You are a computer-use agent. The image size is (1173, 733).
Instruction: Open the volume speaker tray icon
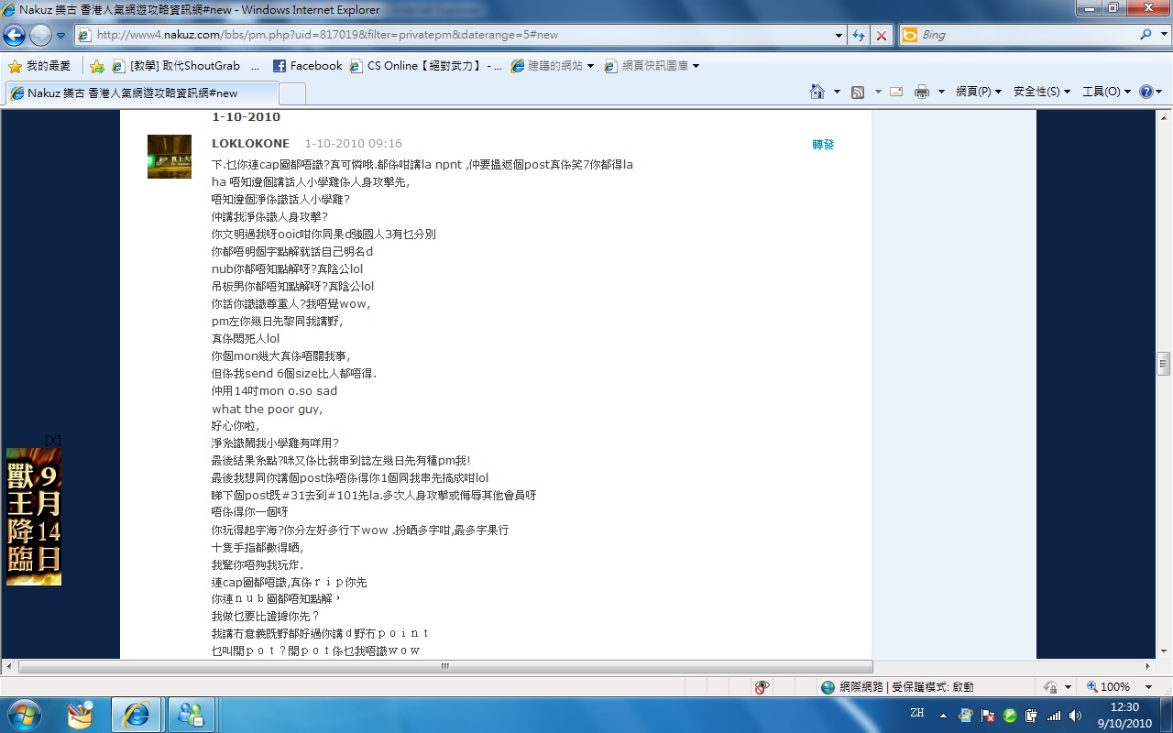[x=1075, y=715]
